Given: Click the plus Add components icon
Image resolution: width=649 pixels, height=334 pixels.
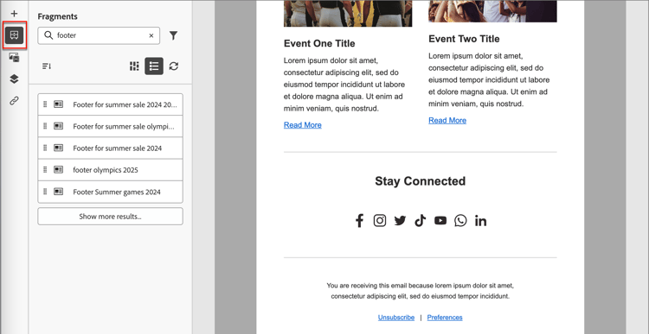Looking at the screenshot, I should pyautogui.click(x=14, y=14).
